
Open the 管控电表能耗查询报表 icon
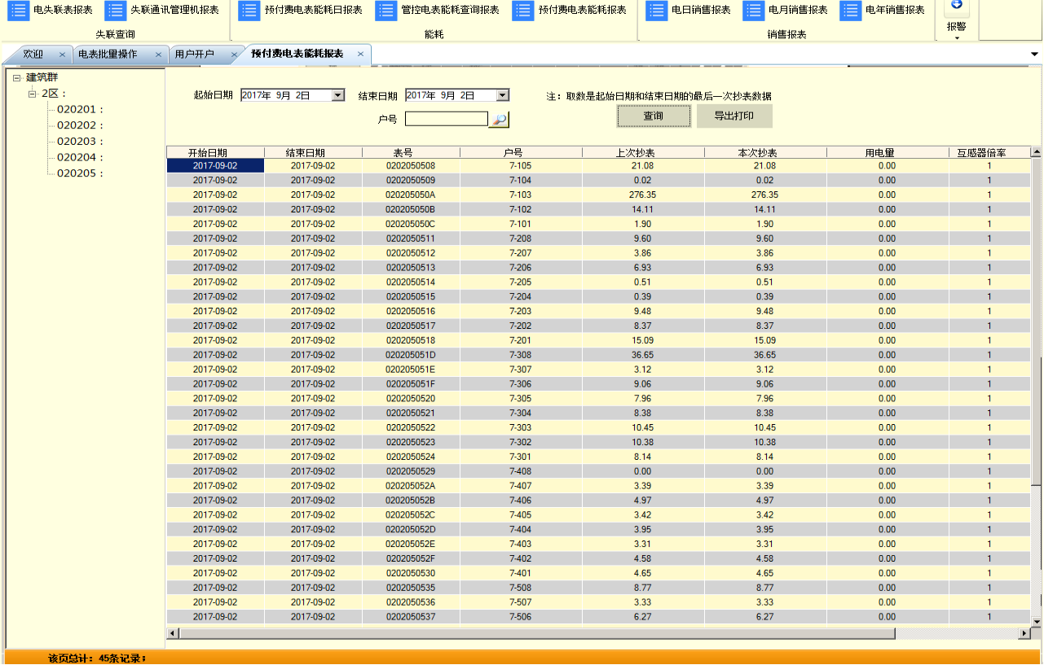click(386, 11)
